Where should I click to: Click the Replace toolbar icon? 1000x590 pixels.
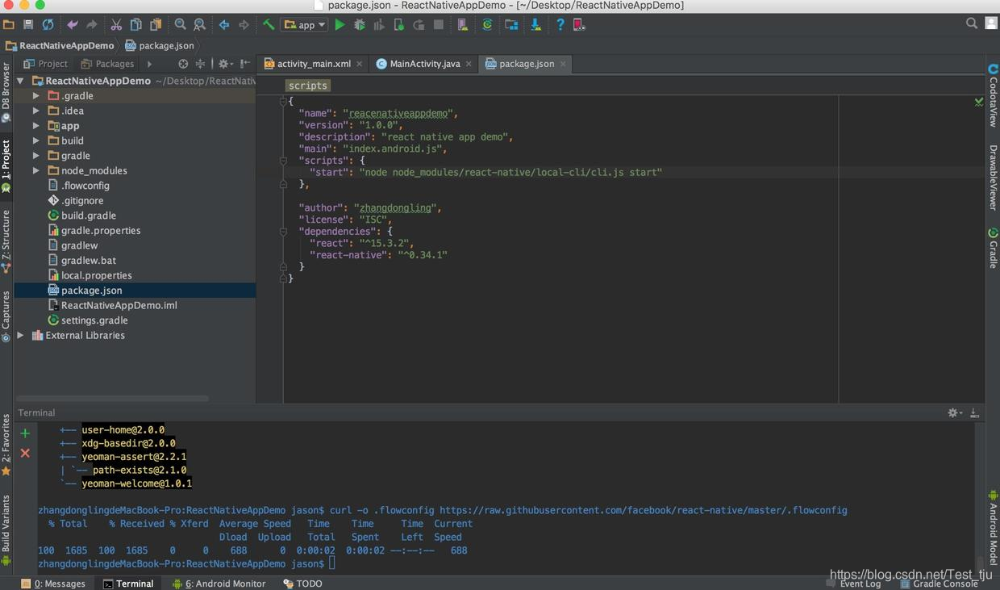199,25
